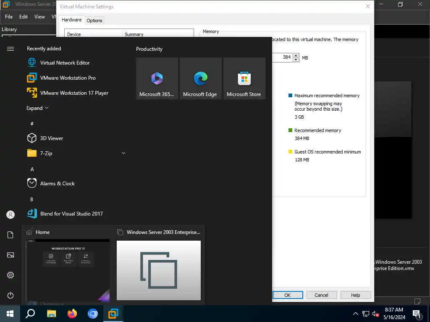Open the Microsoft Store tile
The image size is (430, 322).
[x=244, y=78]
